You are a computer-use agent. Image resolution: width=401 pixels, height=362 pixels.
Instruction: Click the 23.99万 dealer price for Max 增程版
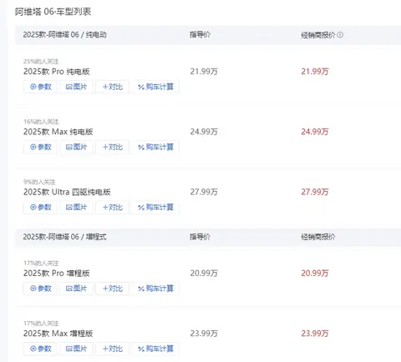pos(315,334)
